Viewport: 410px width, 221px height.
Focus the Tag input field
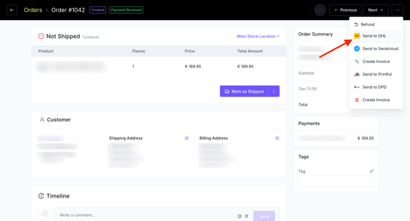click(x=336, y=181)
